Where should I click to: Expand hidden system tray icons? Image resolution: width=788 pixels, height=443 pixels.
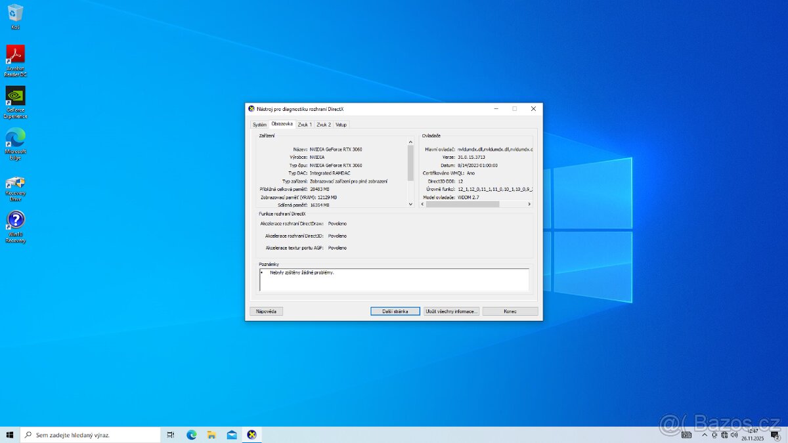[x=704, y=434]
